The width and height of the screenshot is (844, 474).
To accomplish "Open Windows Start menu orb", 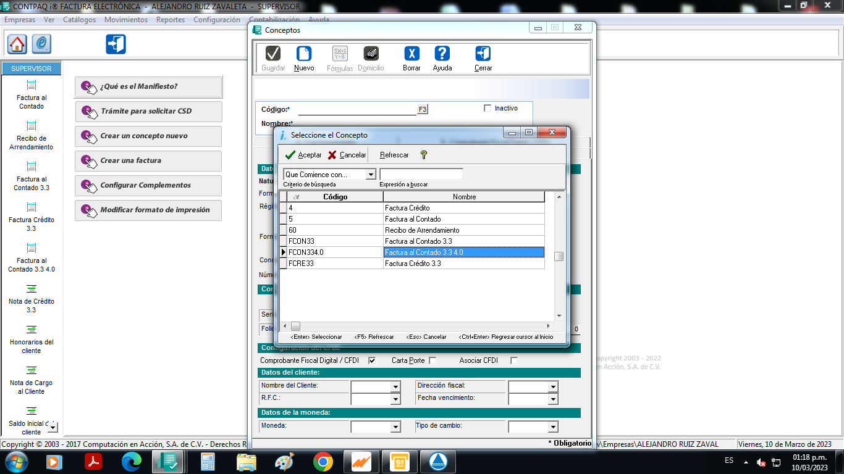I will click(x=16, y=461).
